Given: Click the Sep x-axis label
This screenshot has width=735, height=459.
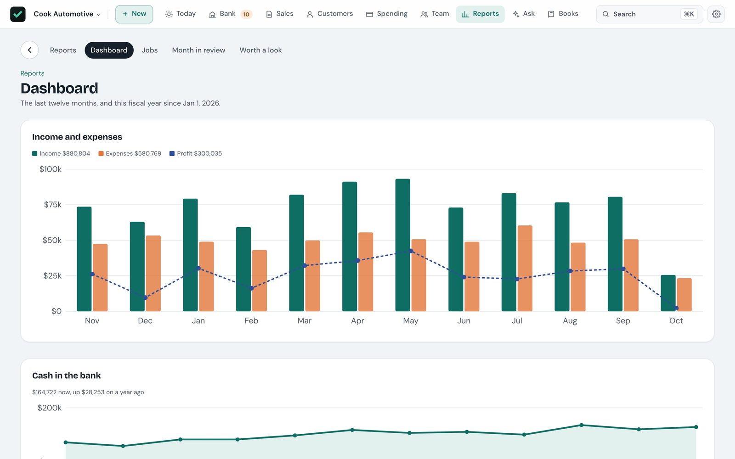Looking at the screenshot, I should [623, 321].
